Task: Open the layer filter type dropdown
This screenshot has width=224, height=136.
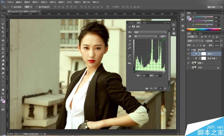Action: tap(192, 37)
